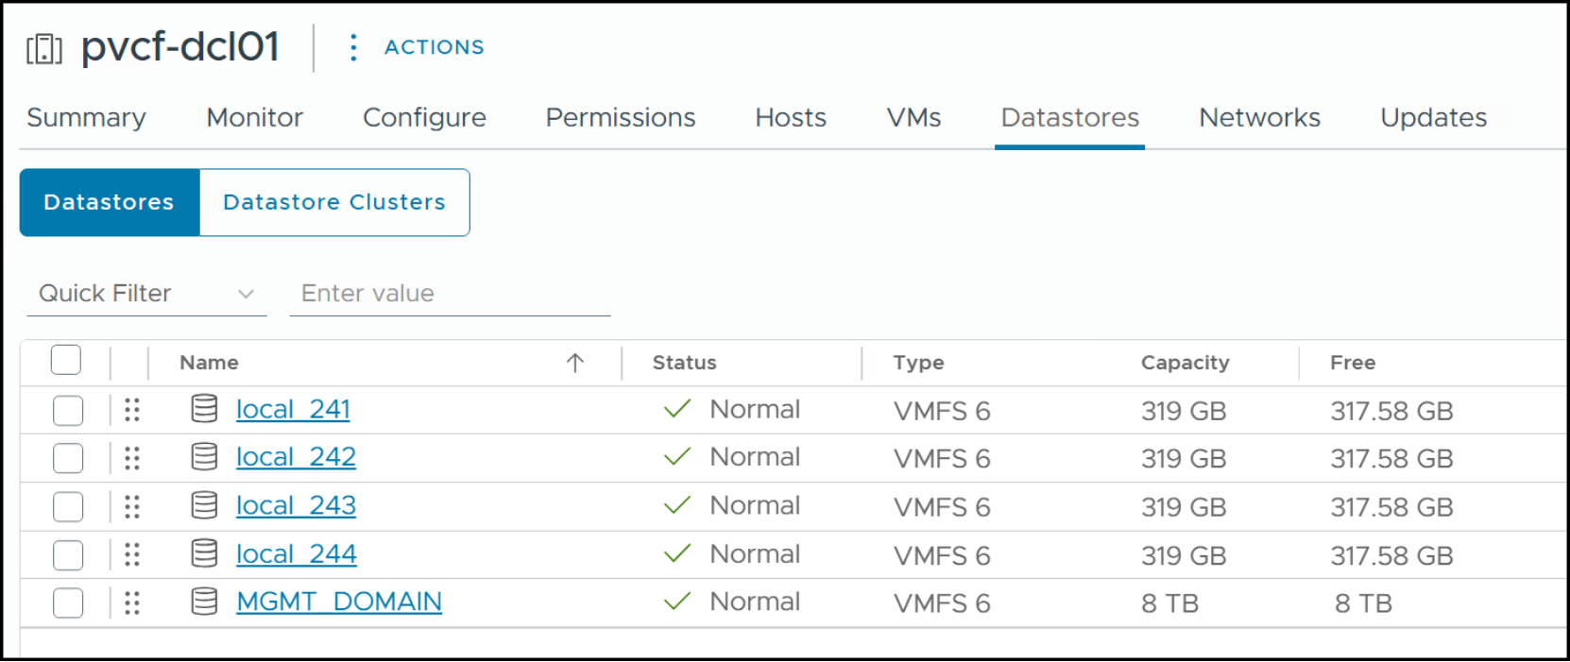Click the green checkmark status of local_241
1570x662 pixels.
pos(677,409)
